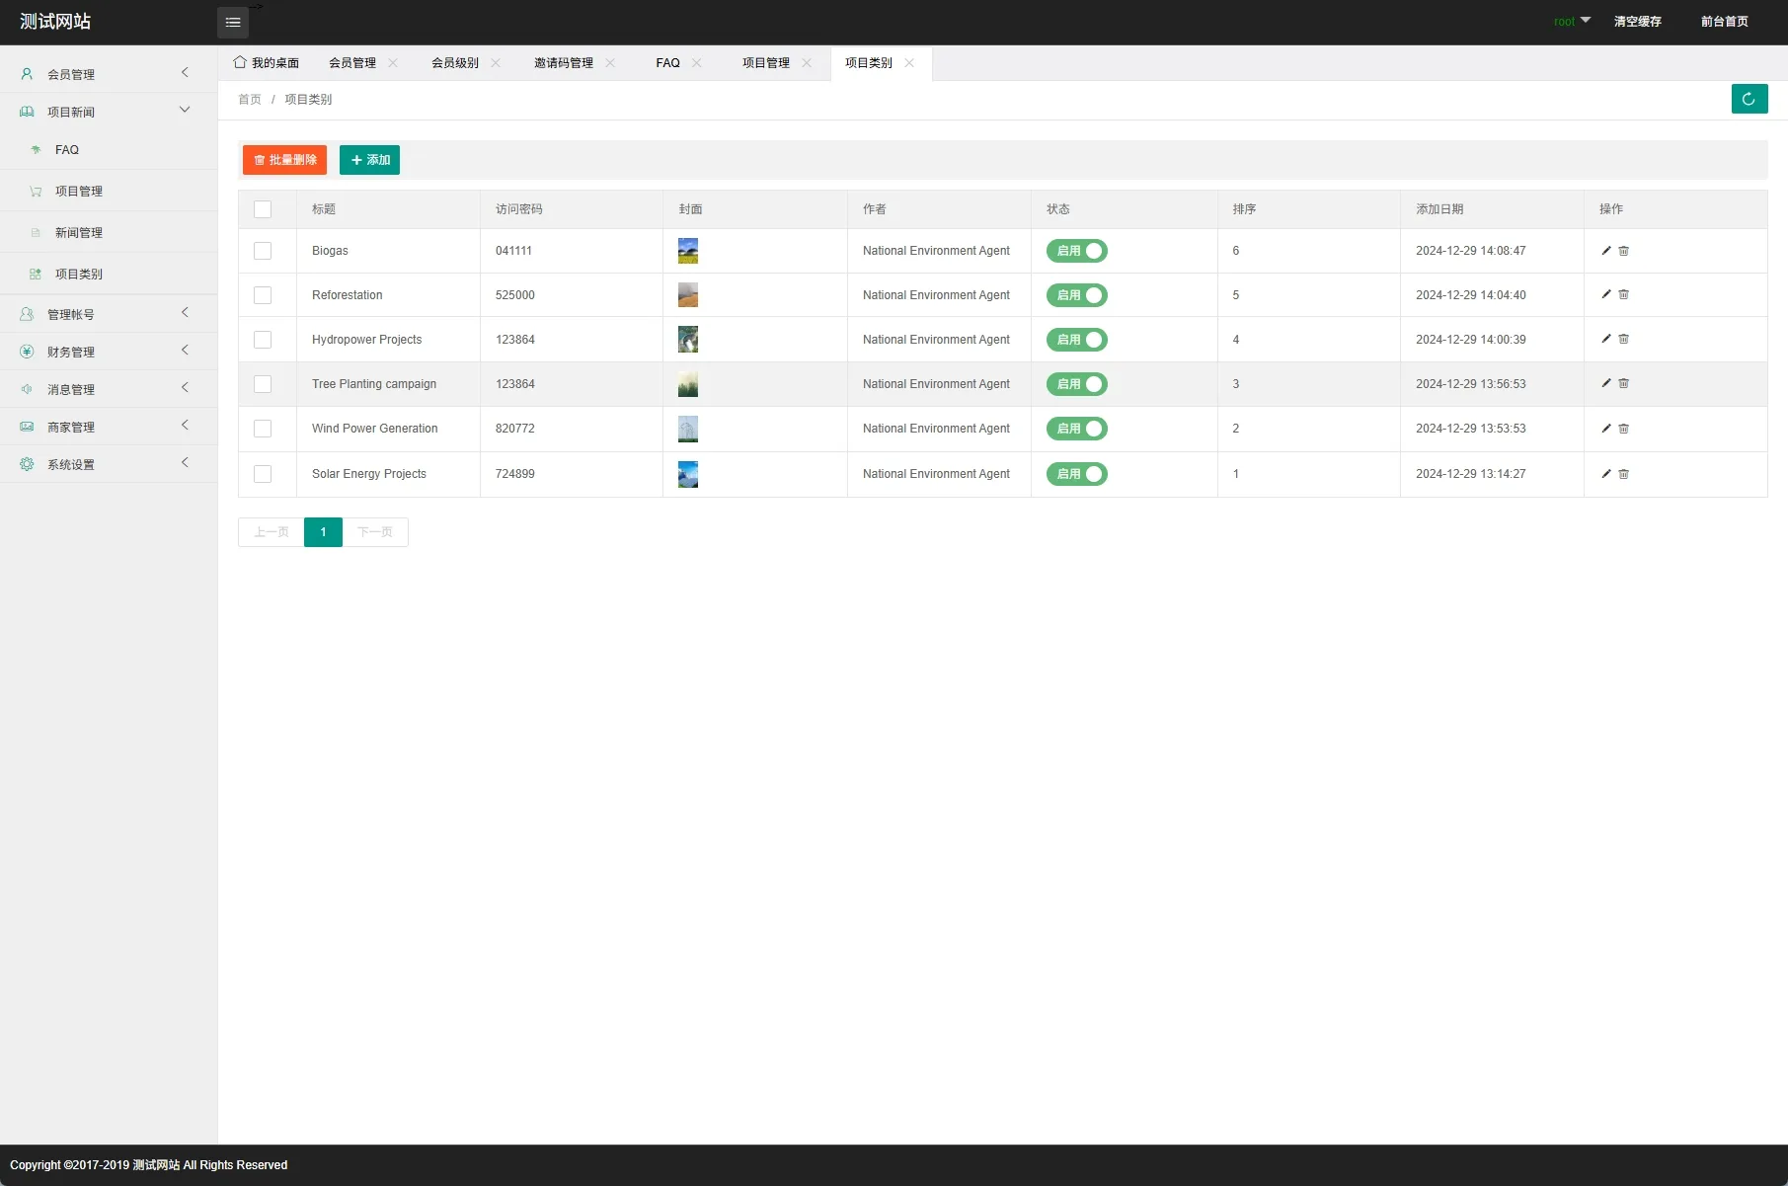Delete Solar Energy Projects with trash icon
Screen dimensions: 1788x1186
pyautogui.click(x=1623, y=474)
